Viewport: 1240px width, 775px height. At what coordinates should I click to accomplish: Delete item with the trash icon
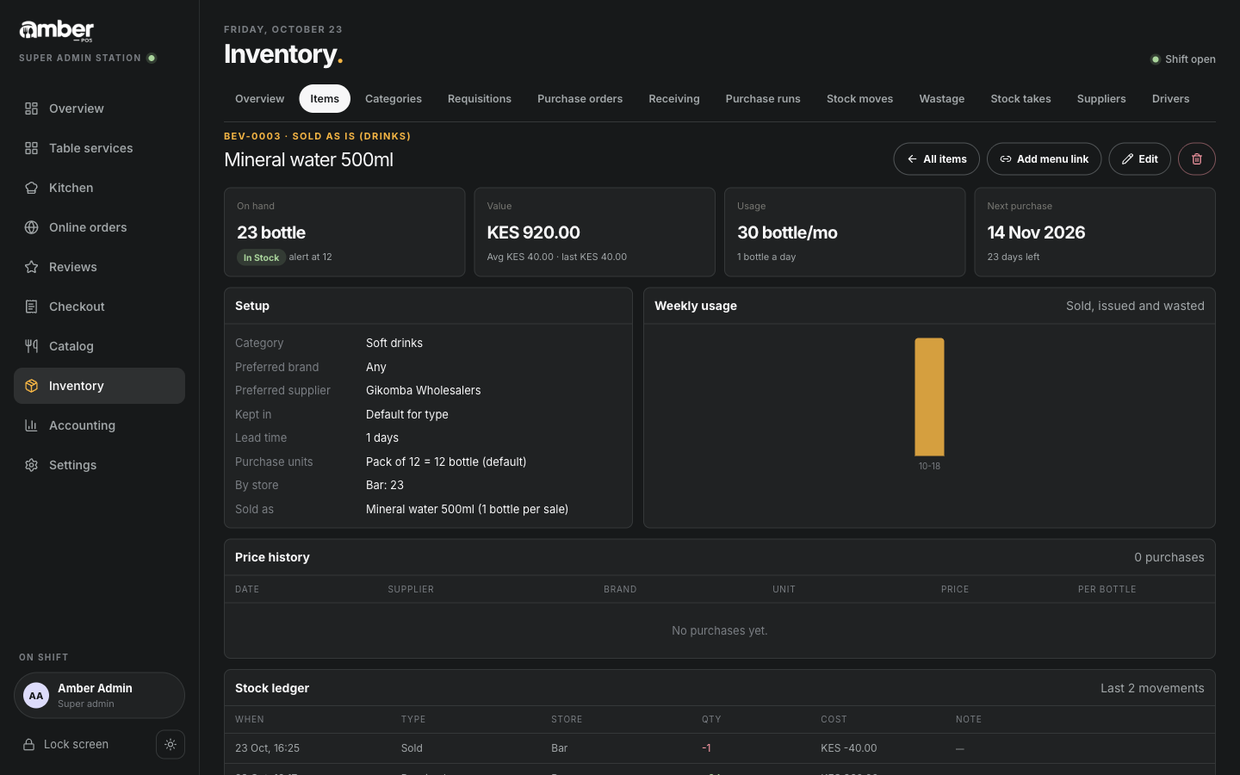pyautogui.click(x=1196, y=158)
